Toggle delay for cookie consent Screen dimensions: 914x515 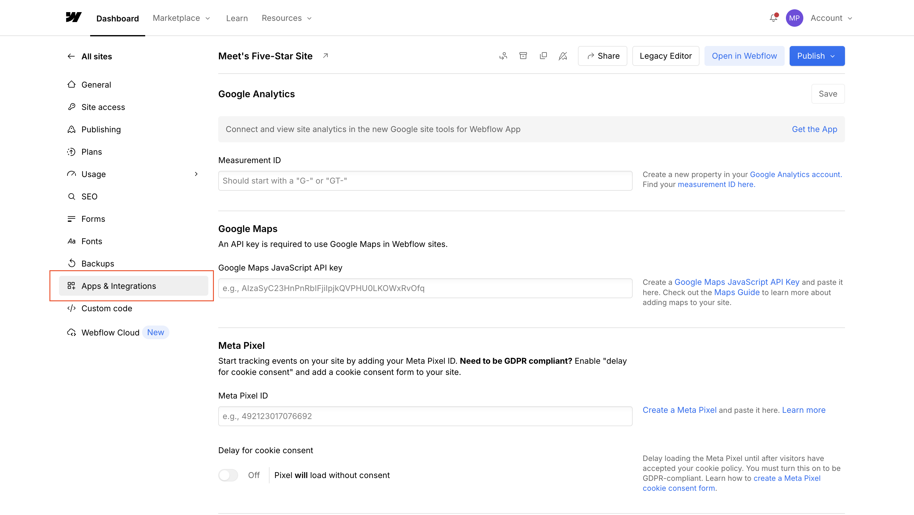tap(228, 475)
